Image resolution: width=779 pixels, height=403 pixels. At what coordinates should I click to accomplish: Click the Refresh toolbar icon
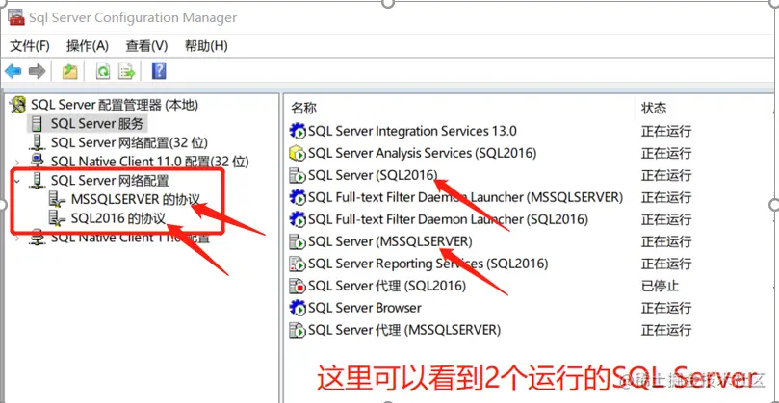click(103, 71)
